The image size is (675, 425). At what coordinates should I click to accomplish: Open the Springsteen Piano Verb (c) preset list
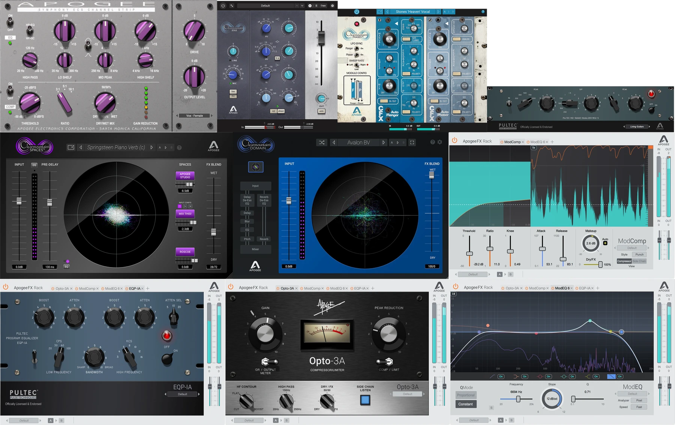tap(116, 147)
